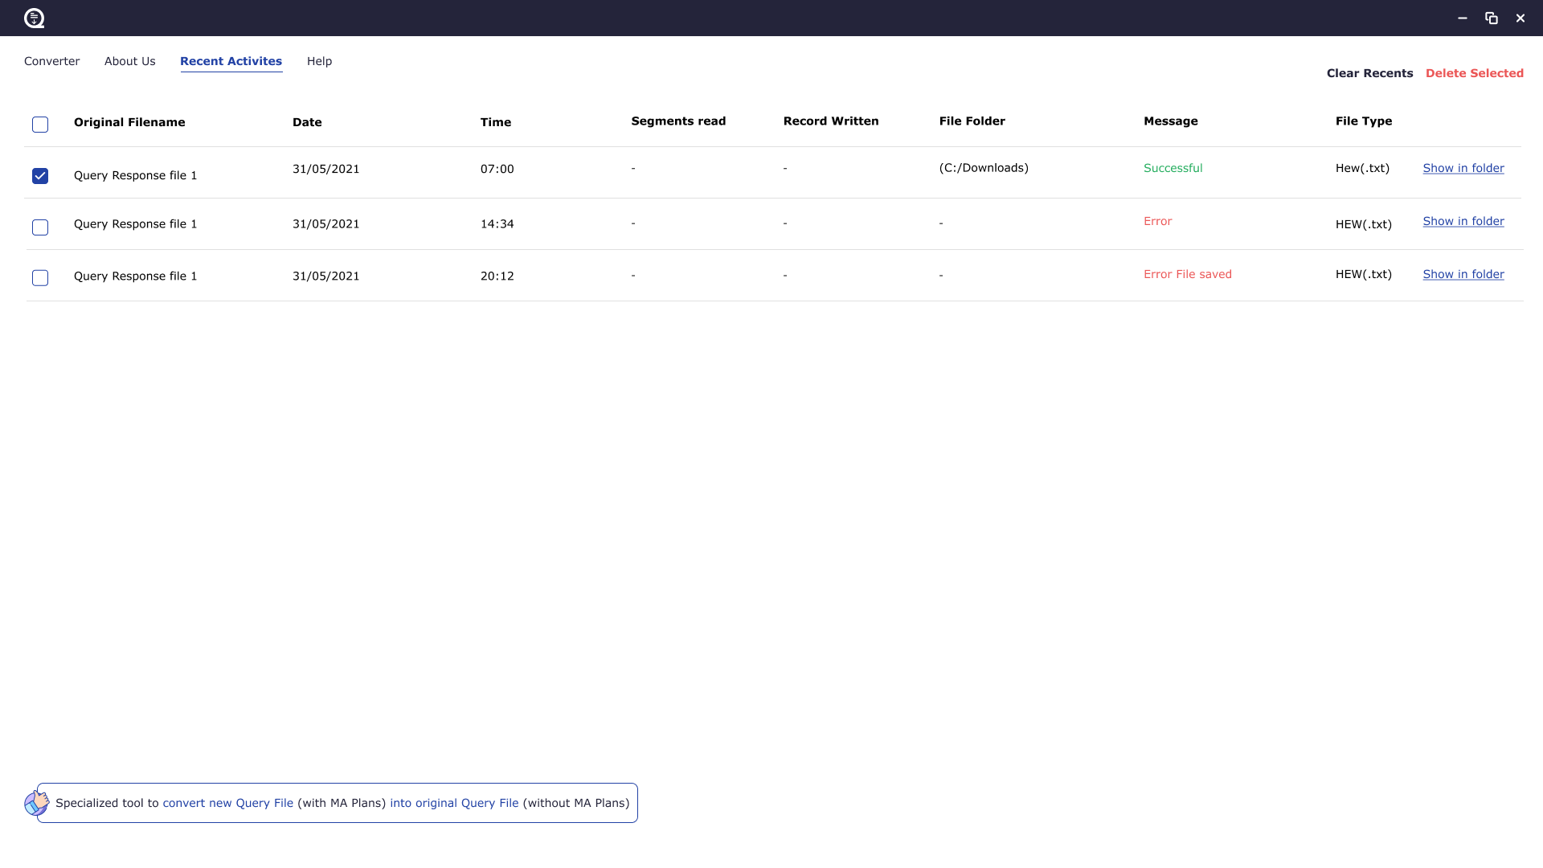Viewport: 1543px width, 868px height.
Task: Click the hand pointer icon near tooltip
Action: point(36,802)
